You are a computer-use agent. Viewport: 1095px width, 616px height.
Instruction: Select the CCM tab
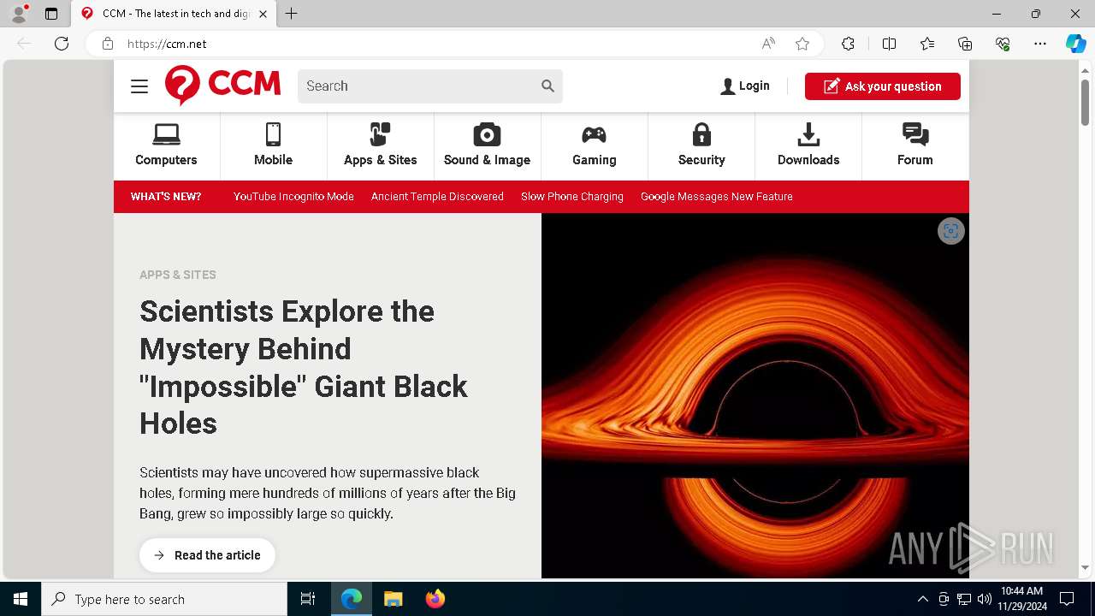[175, 14]
